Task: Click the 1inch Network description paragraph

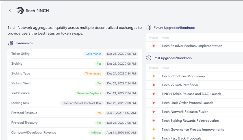Action: click(x=75, y=30)
